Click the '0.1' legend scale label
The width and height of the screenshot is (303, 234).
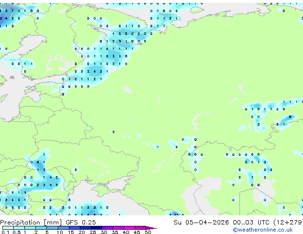5,232
